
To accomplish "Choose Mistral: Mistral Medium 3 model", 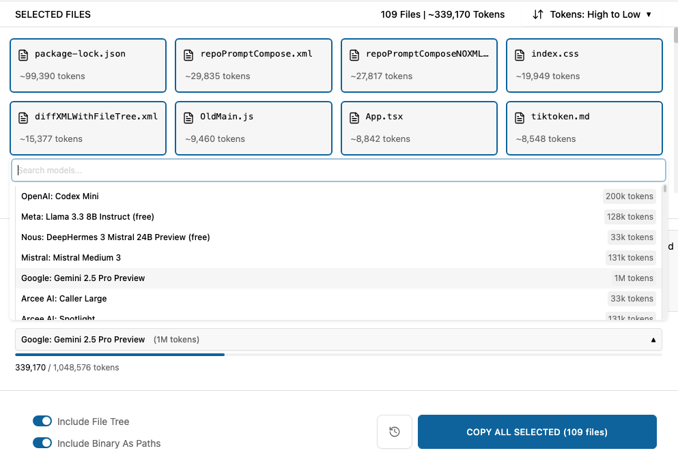I will click(71, 258).
